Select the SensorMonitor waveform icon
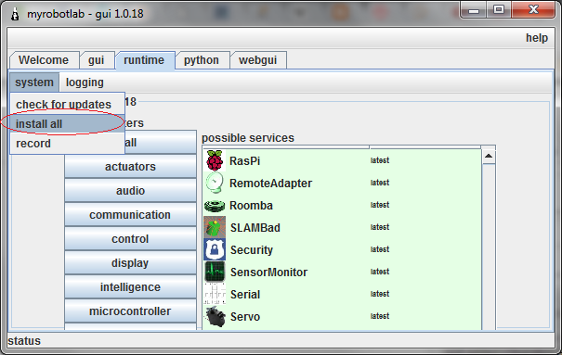Screen dimensions: 562x355 215,272
